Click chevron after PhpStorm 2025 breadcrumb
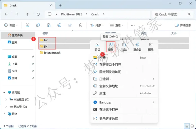The image size is (196, 129). pyautogui.click(x=87, y=14)
